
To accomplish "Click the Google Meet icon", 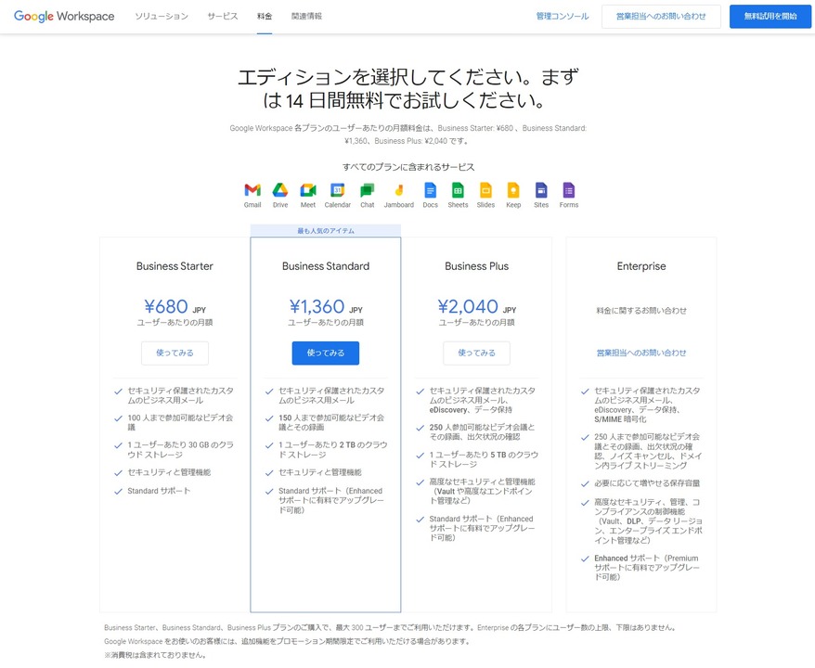I will coord(307,190).
